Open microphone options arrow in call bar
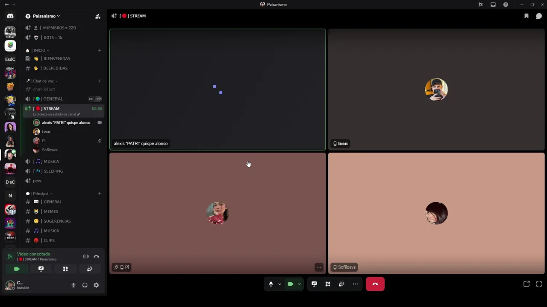Screen dimensions: 547x307 [x=279, y=284]
